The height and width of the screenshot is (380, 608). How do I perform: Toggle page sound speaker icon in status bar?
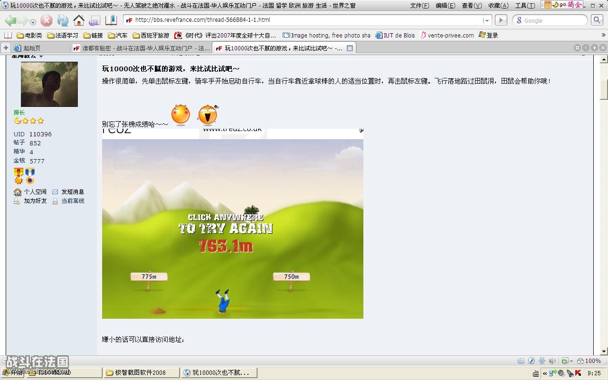(x=552, y=361)
